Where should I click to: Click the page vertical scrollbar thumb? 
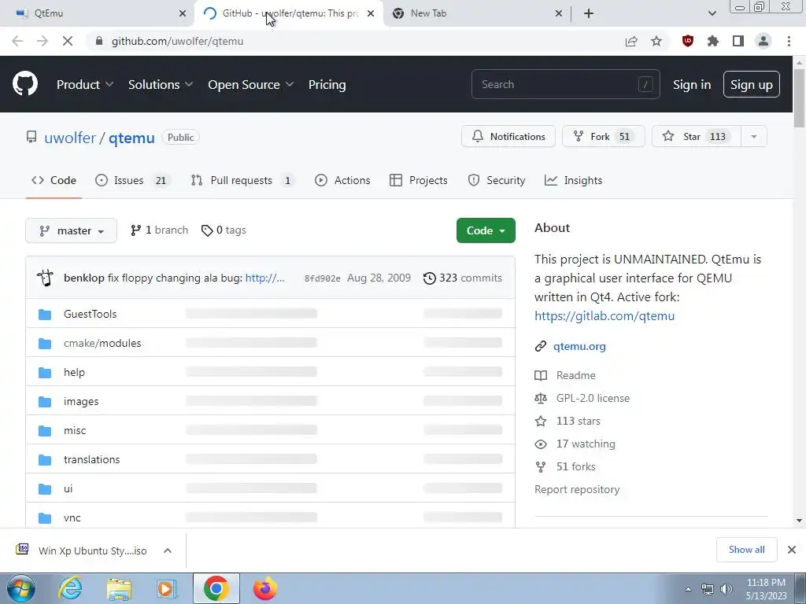[799, 98]
